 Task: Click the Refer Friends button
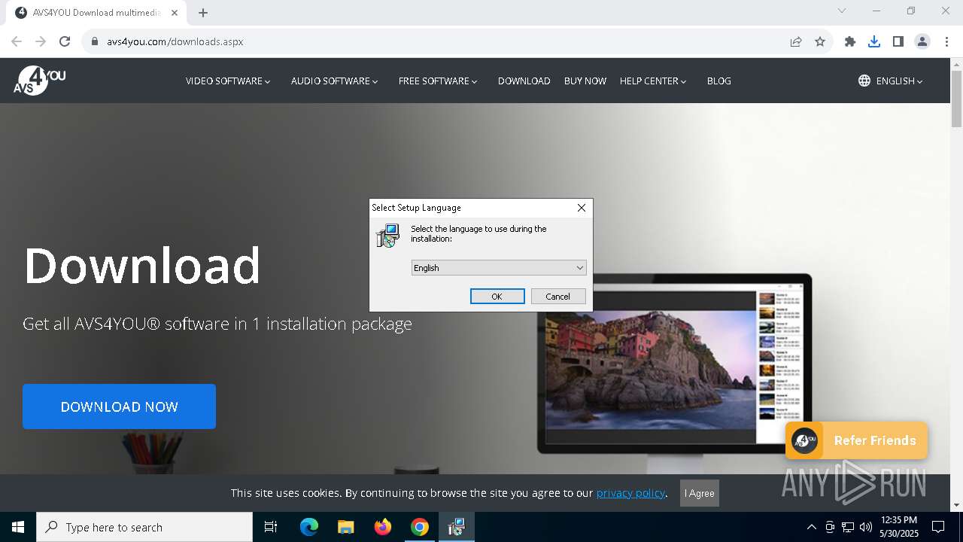pyautogui.click(x=856, y=440)
